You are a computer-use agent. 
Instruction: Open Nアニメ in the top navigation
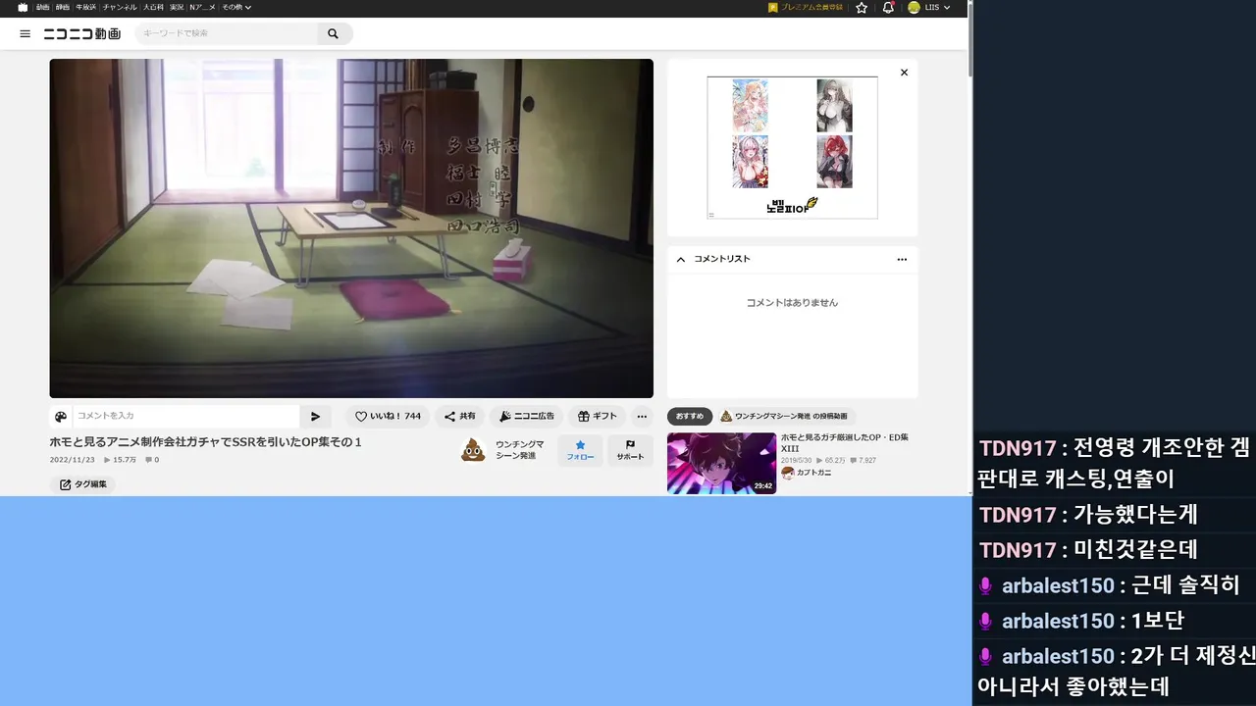point(202,7)
